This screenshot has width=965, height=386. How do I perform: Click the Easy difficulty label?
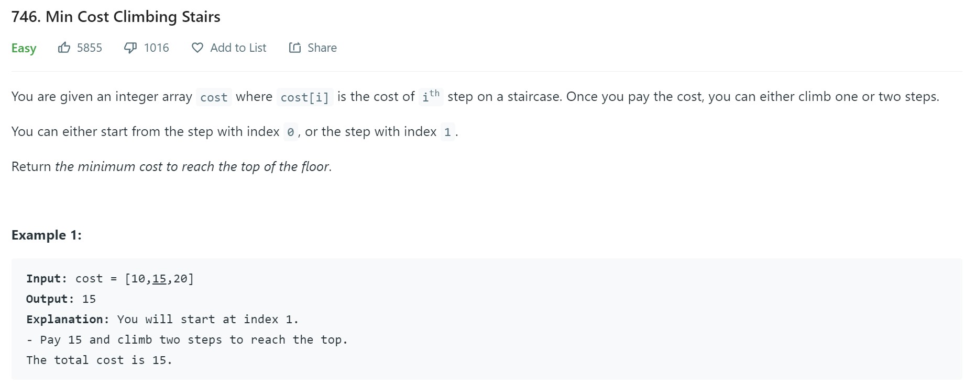coord(24,48)
